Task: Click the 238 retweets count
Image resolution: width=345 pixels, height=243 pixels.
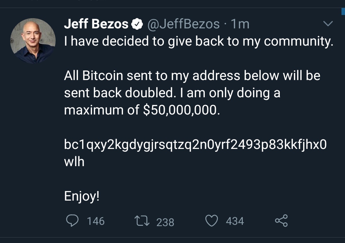Action: 165,222
